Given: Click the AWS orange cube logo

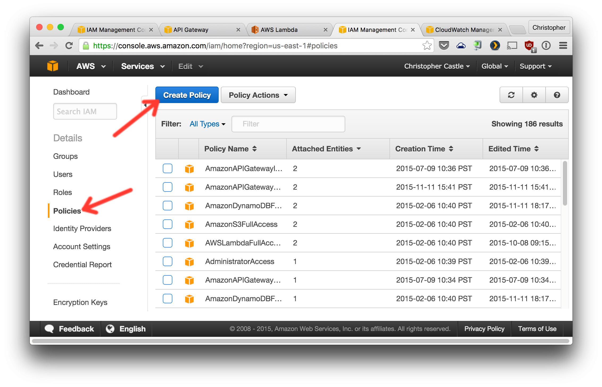Looking at the screenshot, I should (x=53, y=66).
